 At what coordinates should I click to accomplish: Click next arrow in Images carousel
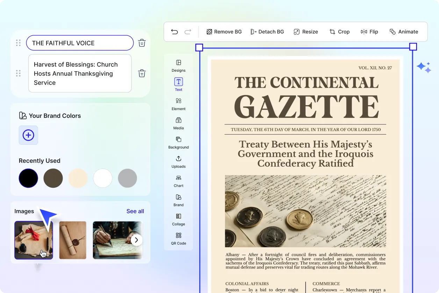click(x=137, y=240)
